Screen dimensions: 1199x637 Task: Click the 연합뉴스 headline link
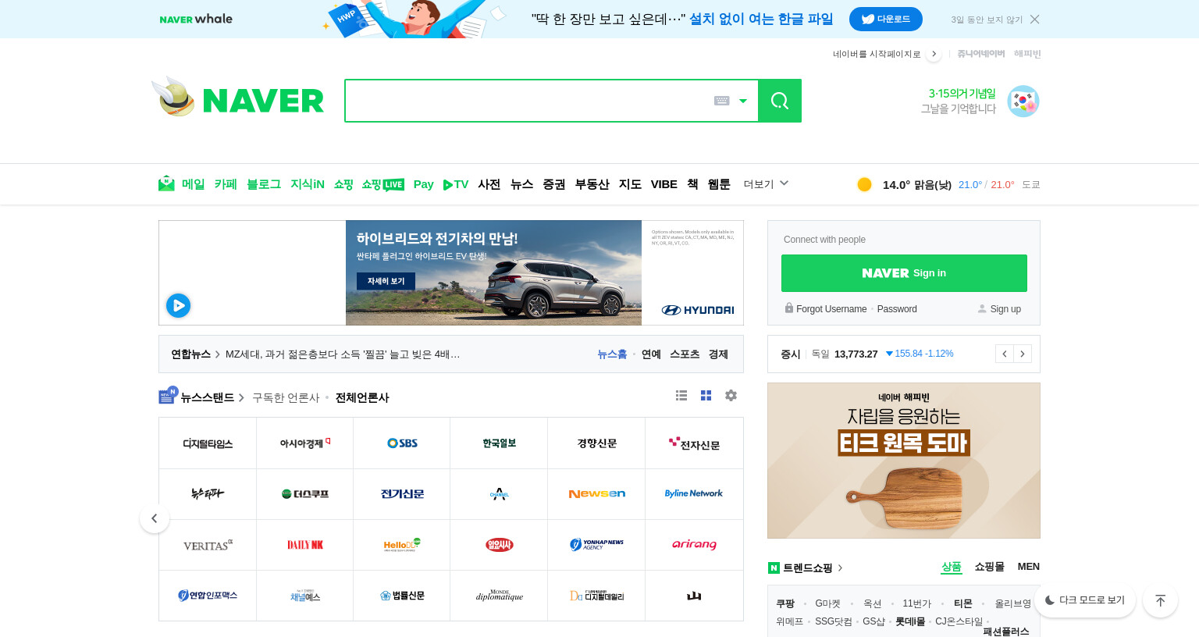coord(343,354)
